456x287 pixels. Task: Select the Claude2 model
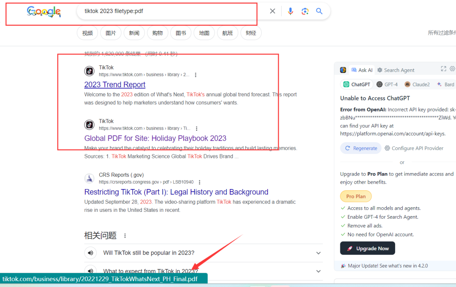417,84
